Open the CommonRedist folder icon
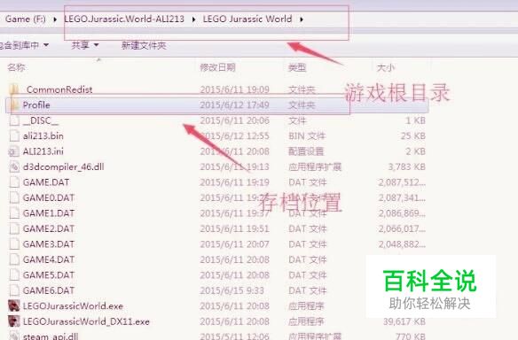The height and width of the screenshot is (340, 518). (14, 89)
